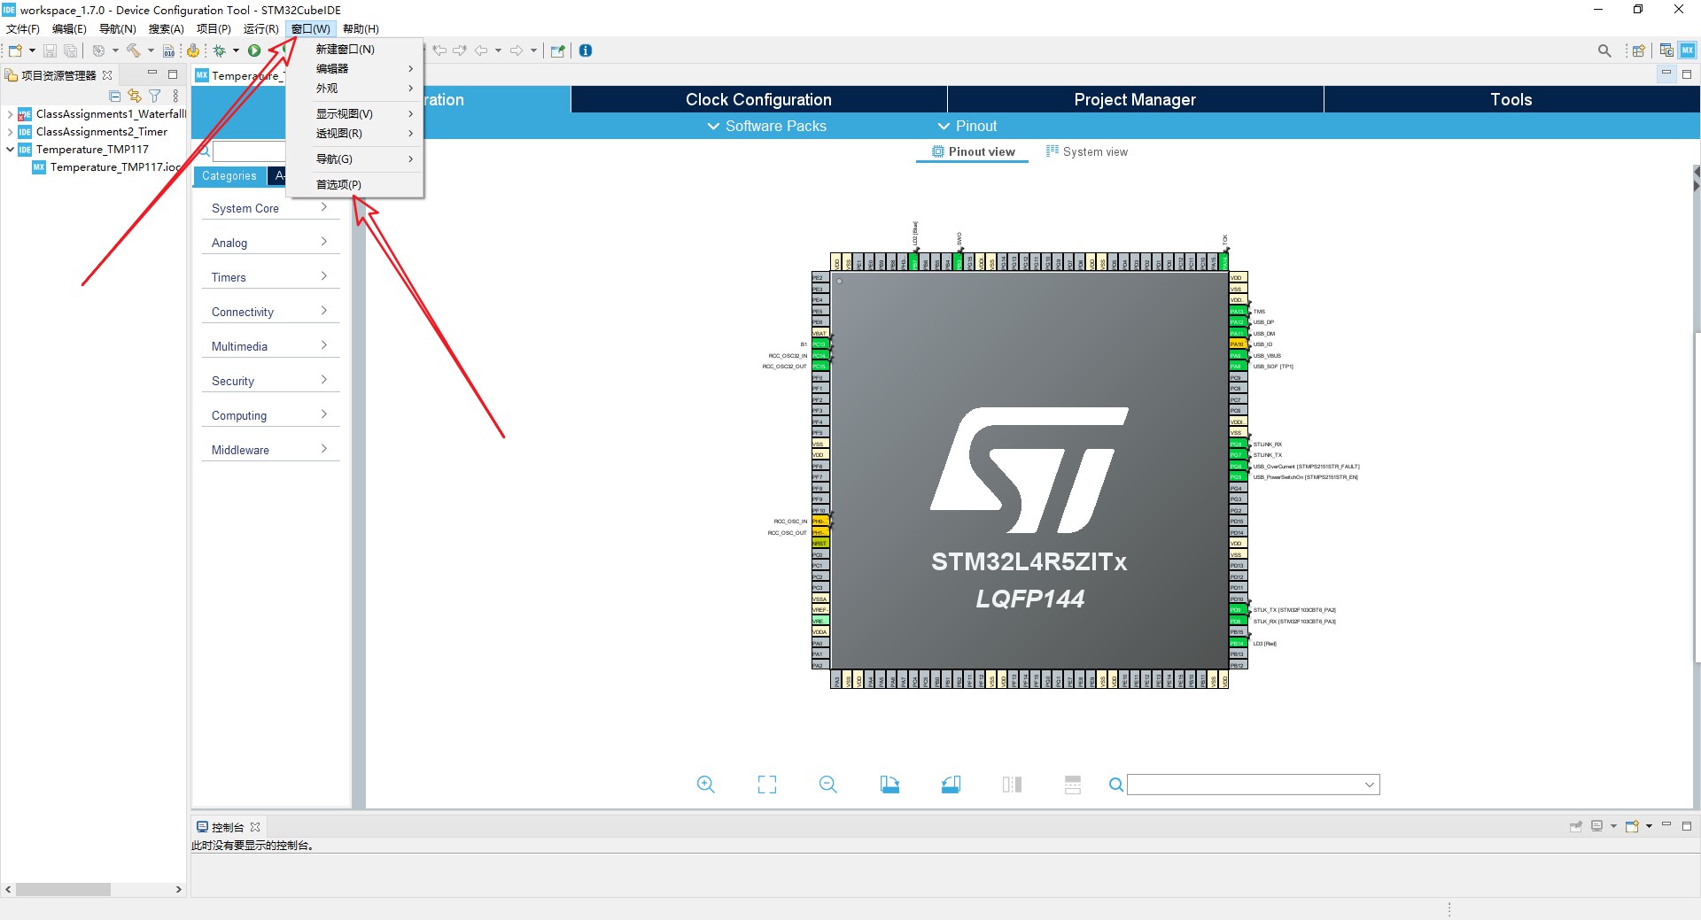Close the 控制台 console tab
Screen dimensions: 1701x920
coord(255,827)
